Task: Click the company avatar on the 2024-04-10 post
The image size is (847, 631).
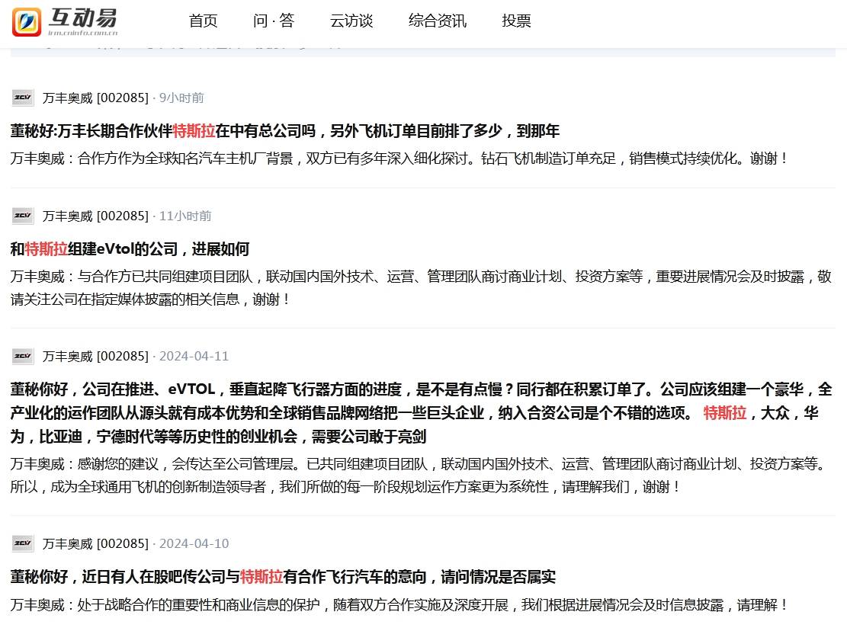Action: click(23, 543)
